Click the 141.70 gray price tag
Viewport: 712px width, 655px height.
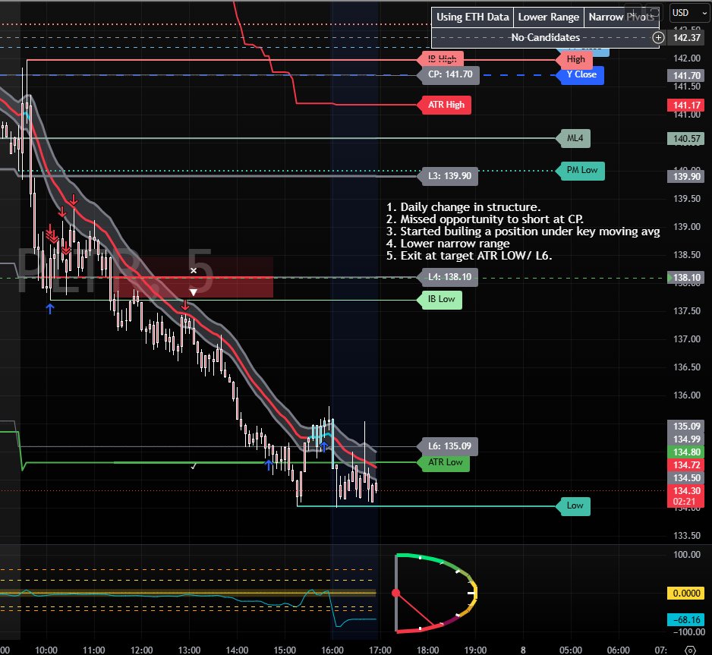(686, 76)
